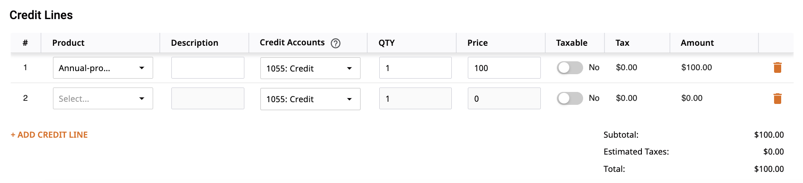Delete credit line 2 with trash icon
Viewport: 803px width, 183px height.
click(778, 99)
